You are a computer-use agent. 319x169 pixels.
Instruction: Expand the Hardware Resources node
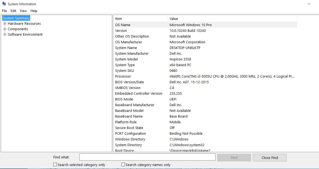(x=5, y=24)
